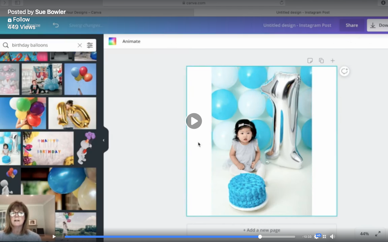Open the 44% zoom level control

pyautogui.click(x=364, y=234)
